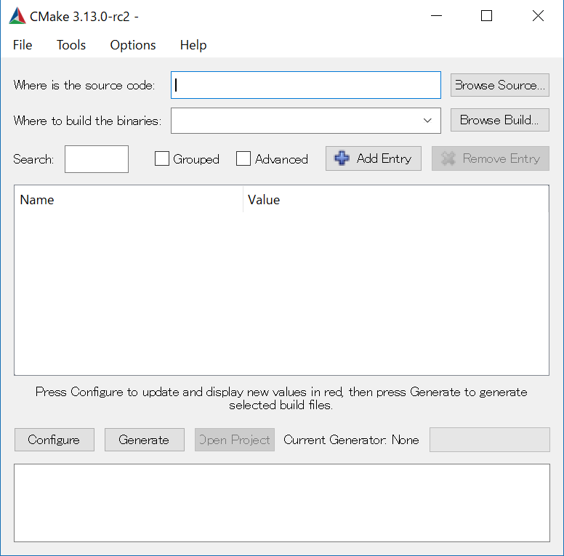Open the Tools menu
The height and width of the screenshot is (556, 564).
pos(70,45)
